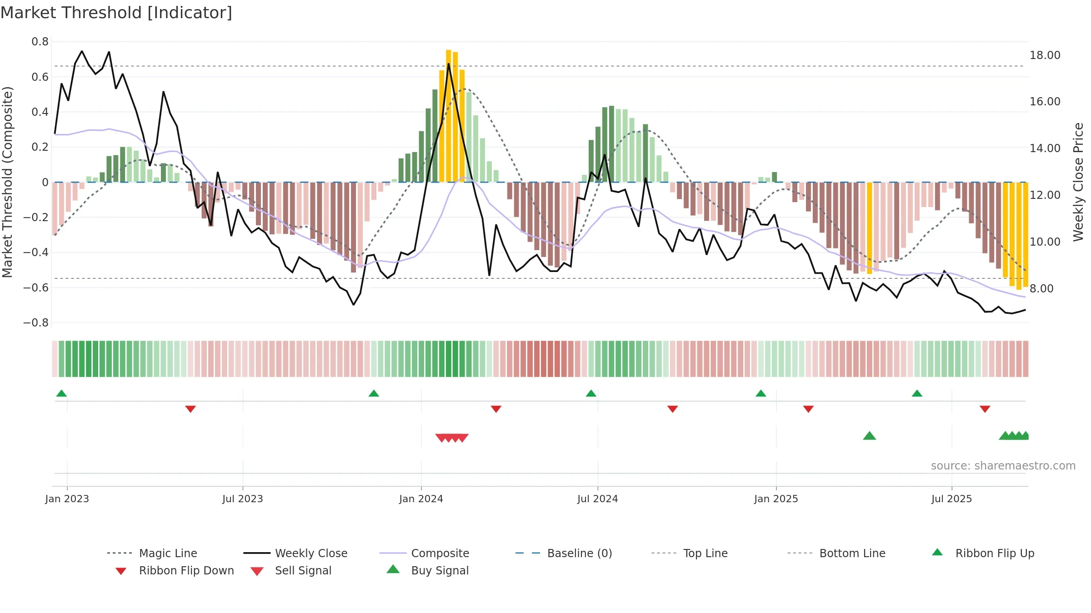Click the Weekly Close Price axis title
This screenshot has width=1091, height=613.
(x=1078, y=182)
